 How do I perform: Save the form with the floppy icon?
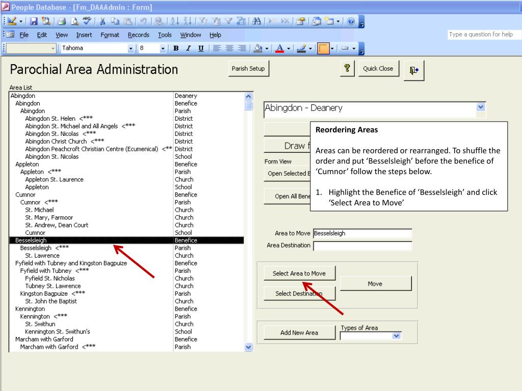click(34, 21)
